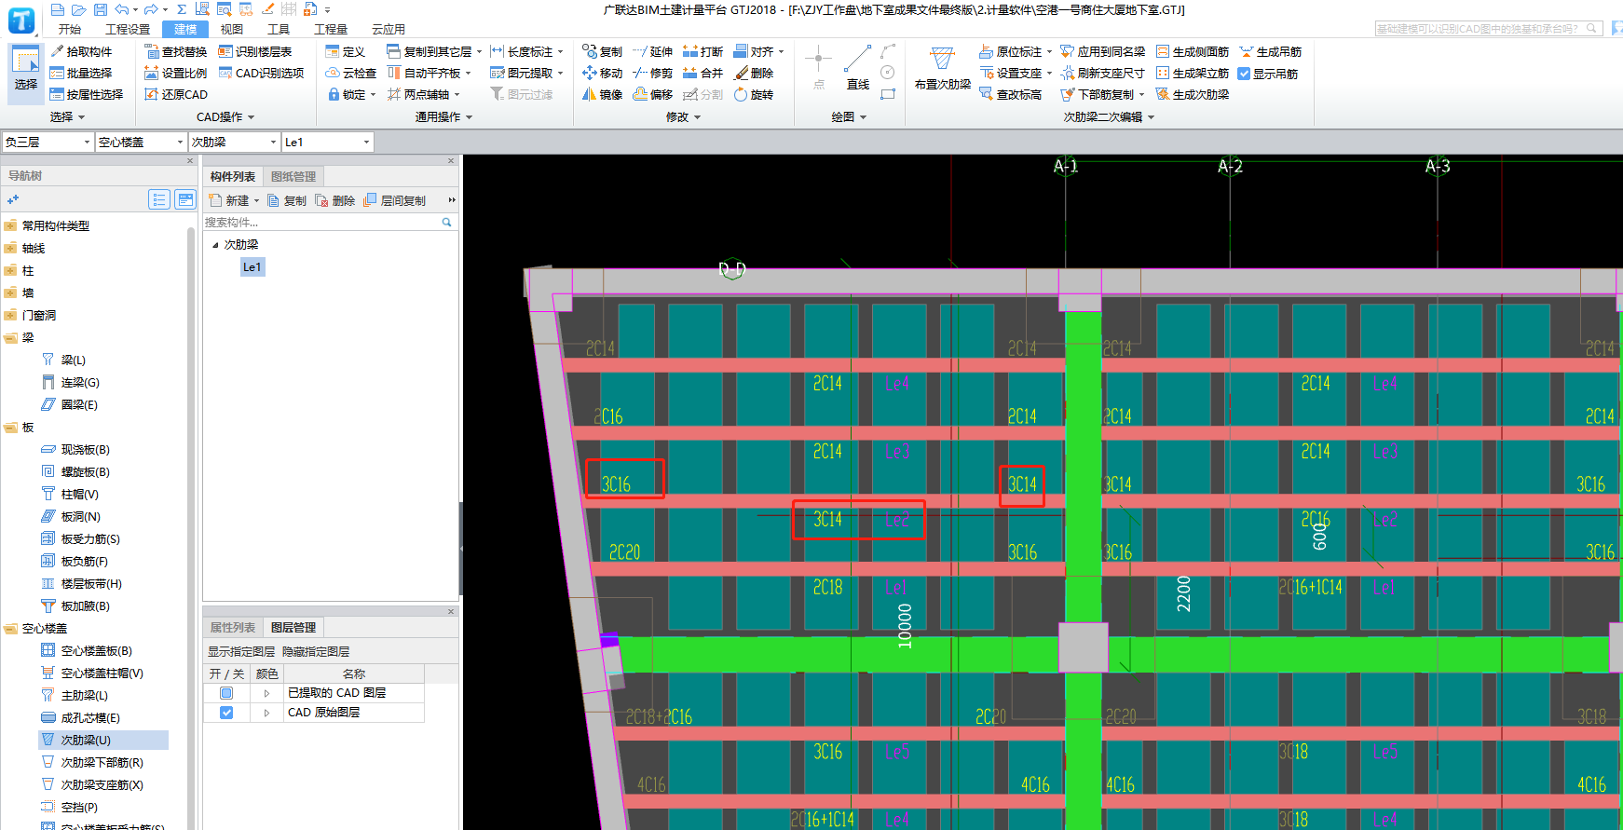
Task: Collapse 次肋梁 tree node in component list
Action: coord(215,245)
